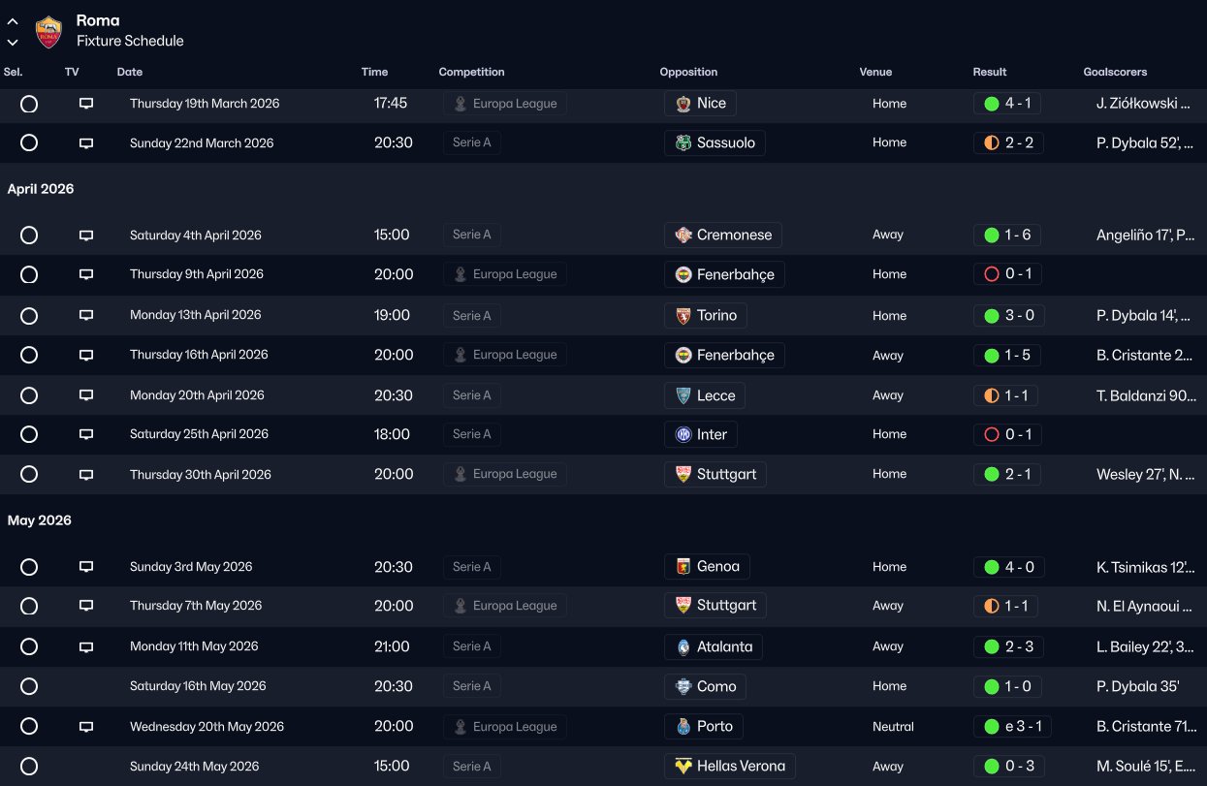Screen dimensions: 1207x786
Task: Click the Goalscorers column header
Action: coord(1115,72)
